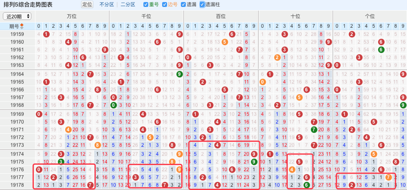The width and height of the screenshot is (407, 190).
Task: Click the 期号 column header
Action: click(14, 26)
